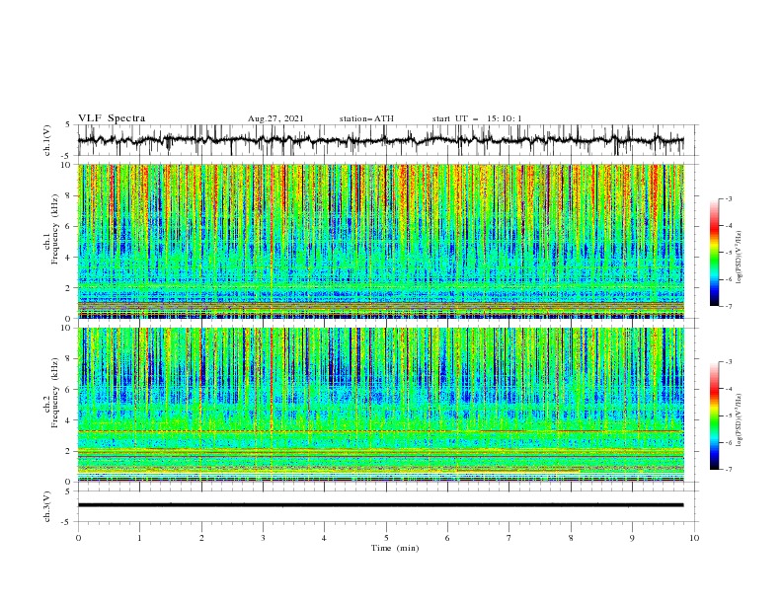This screenshot has width=782, height=604.
Task: Click time axis tick label "8"
Action: (x=571, y=538)
